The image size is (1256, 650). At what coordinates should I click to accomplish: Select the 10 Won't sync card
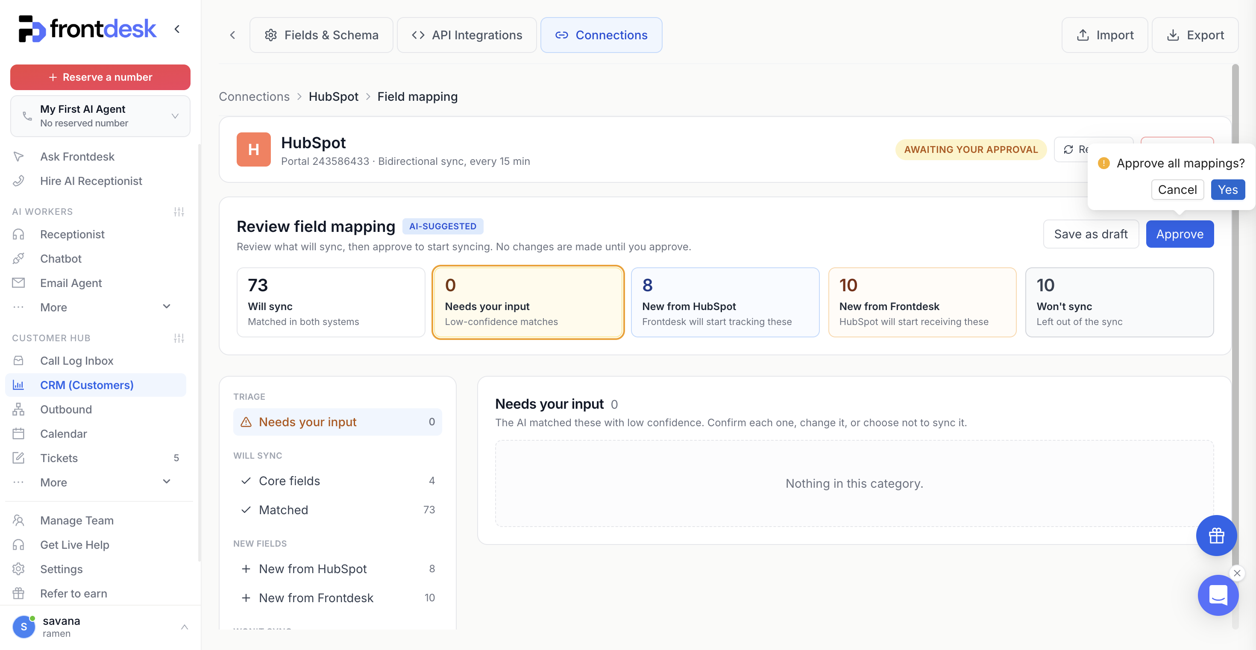click(1119, 302)
